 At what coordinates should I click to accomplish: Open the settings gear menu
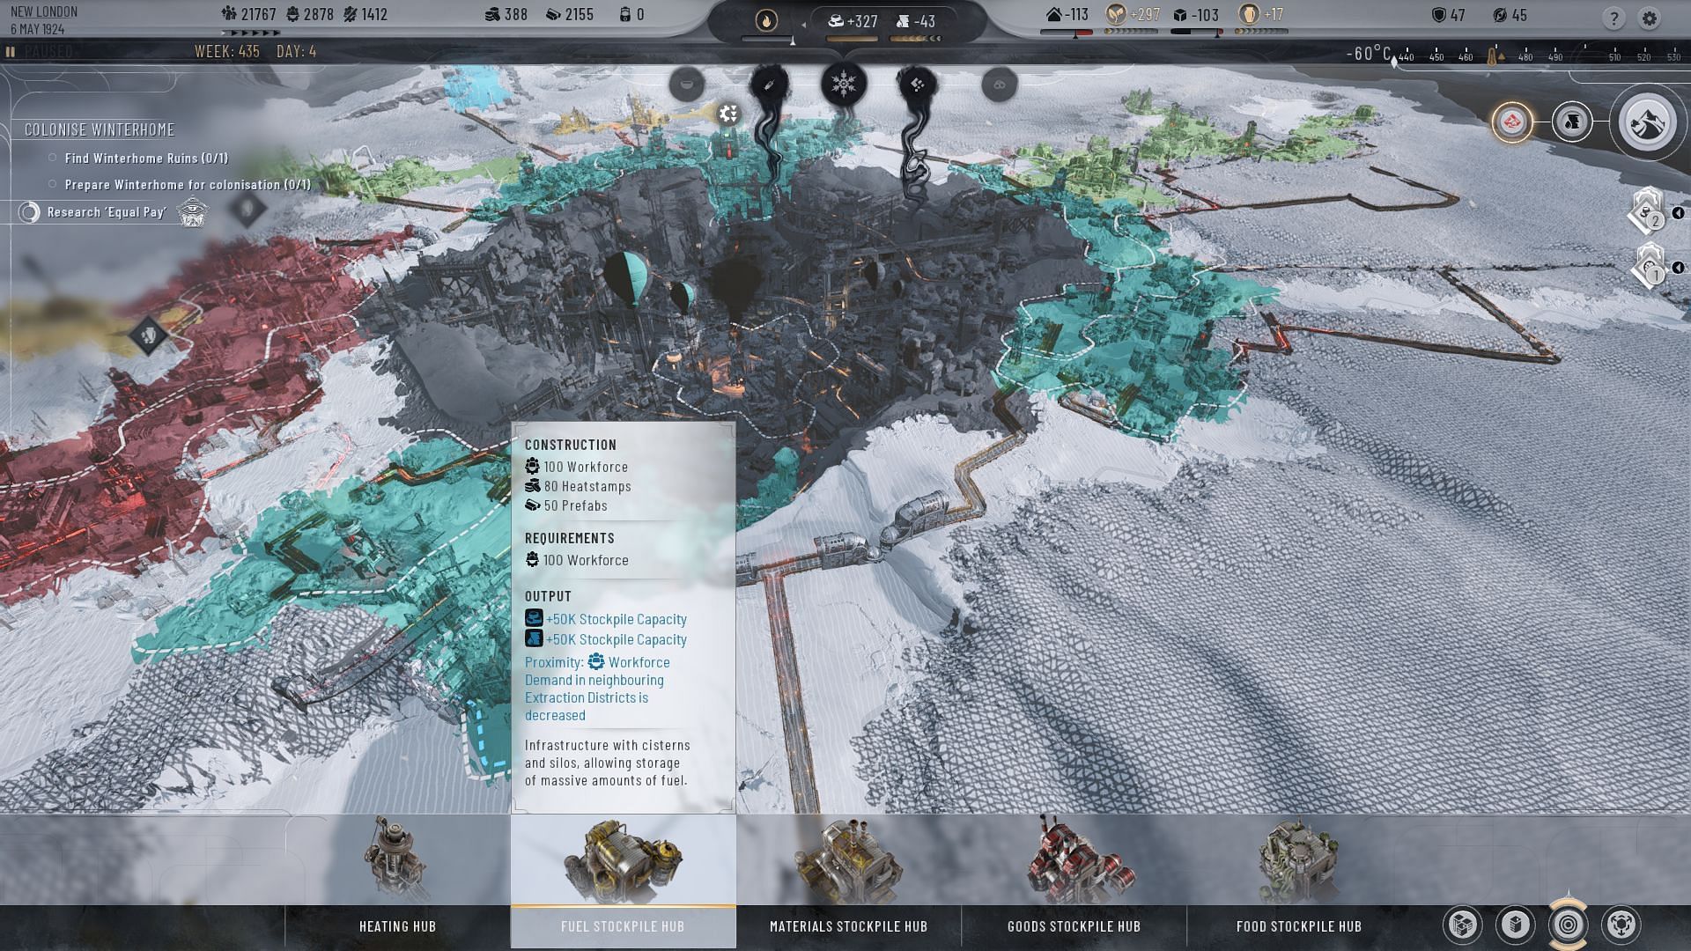click(x=1650, y=18)
